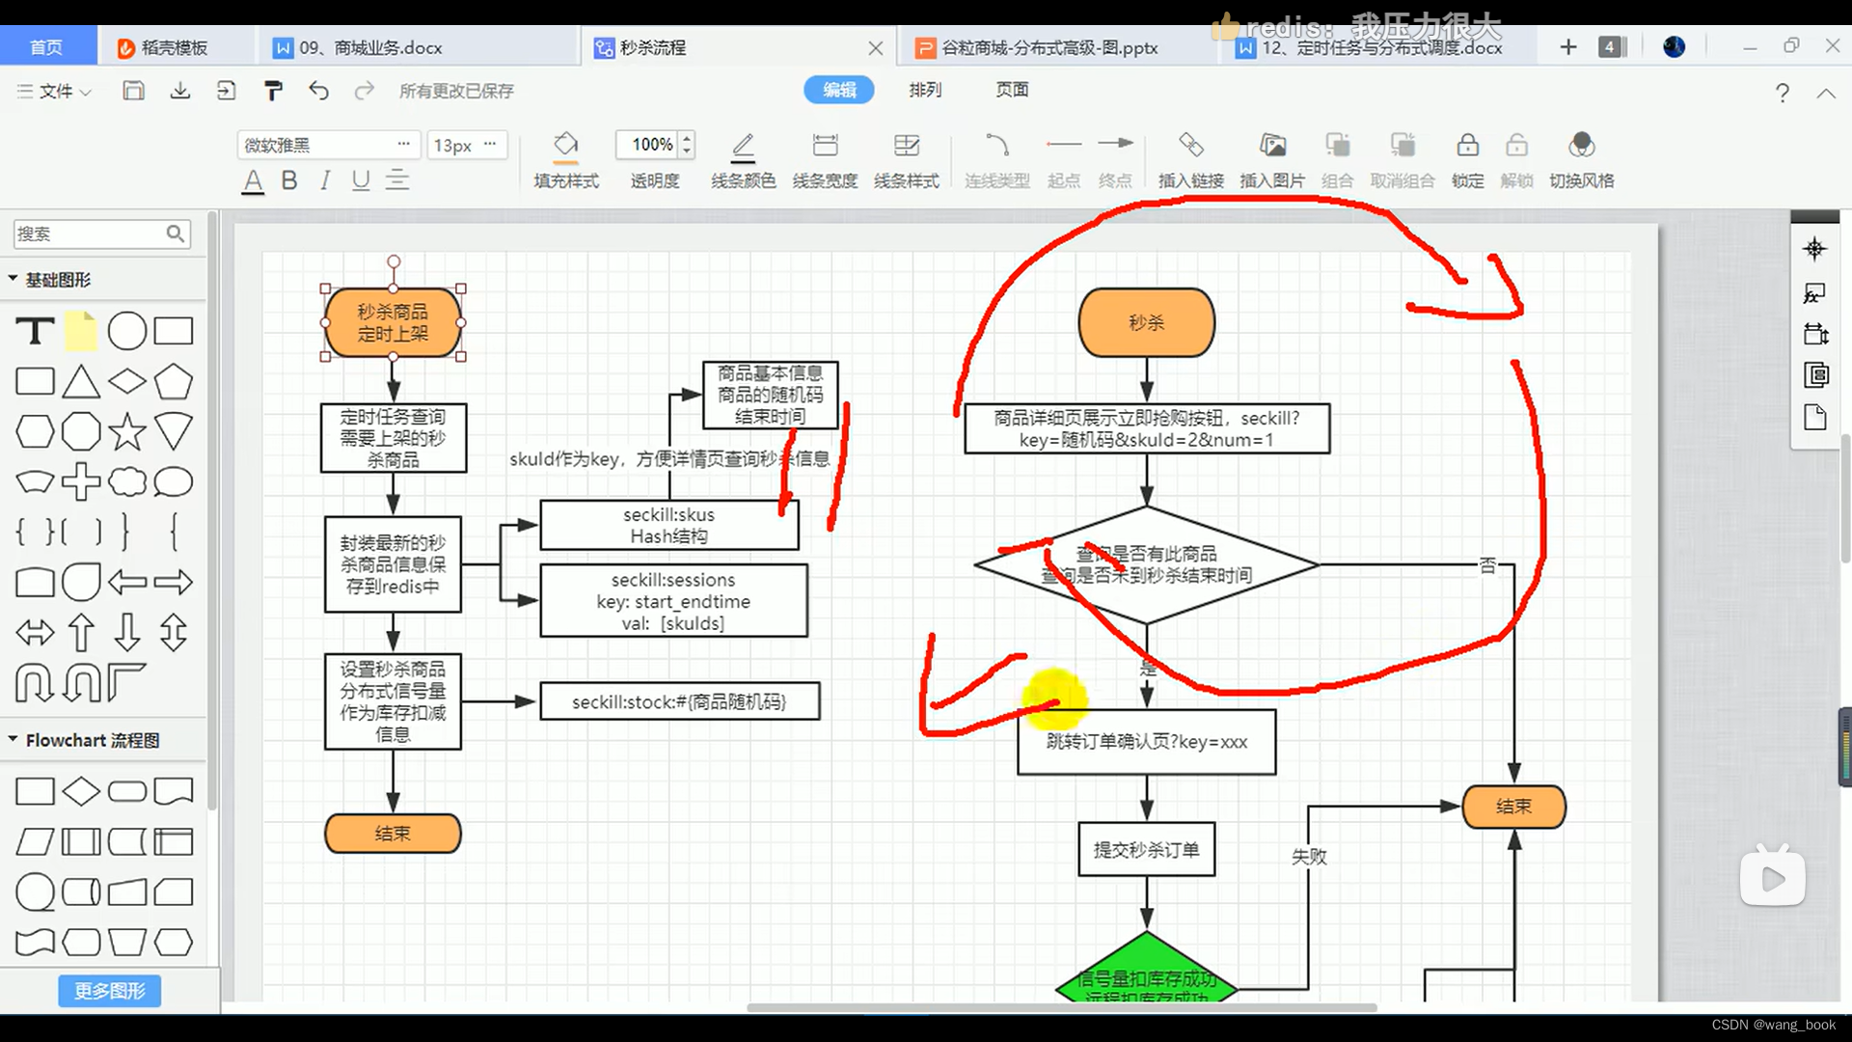Collapse the Flowchart 流程图 section
Screen dimensions: 1852x1042
click(x=14, y=739)
